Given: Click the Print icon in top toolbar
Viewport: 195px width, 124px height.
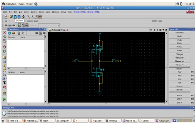Looking at the screenshot, I should click(x=23, y=16).
